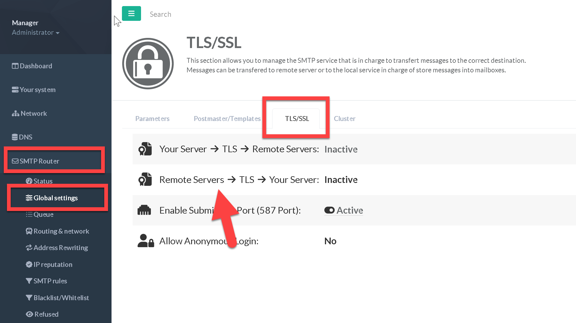576x323 pixels.
Task: Click the Dashboard icon in sidebar
Action: tap(15, 66)
